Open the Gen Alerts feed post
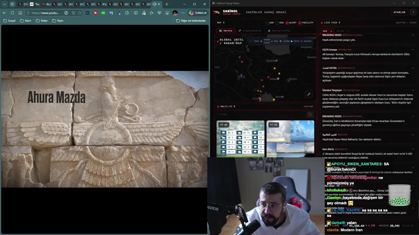 (368, 153)
